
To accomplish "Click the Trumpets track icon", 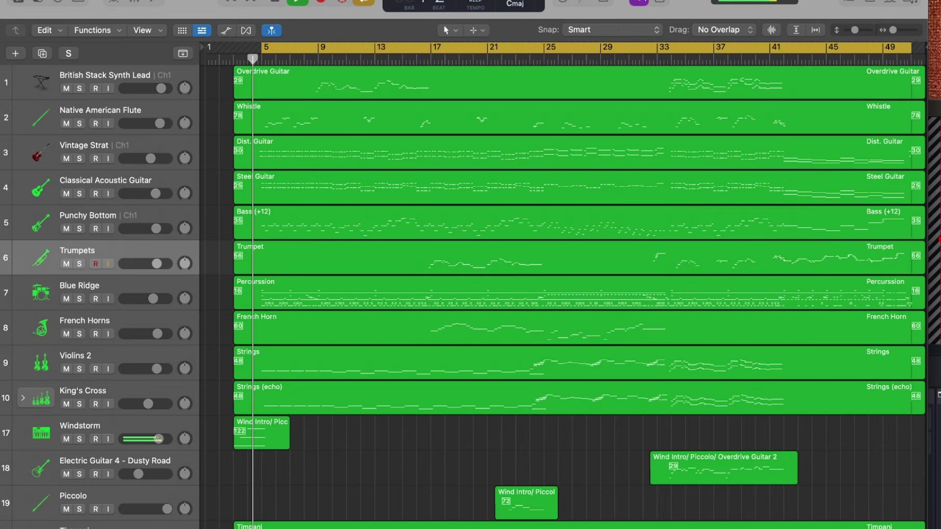I will pos(41,258).
